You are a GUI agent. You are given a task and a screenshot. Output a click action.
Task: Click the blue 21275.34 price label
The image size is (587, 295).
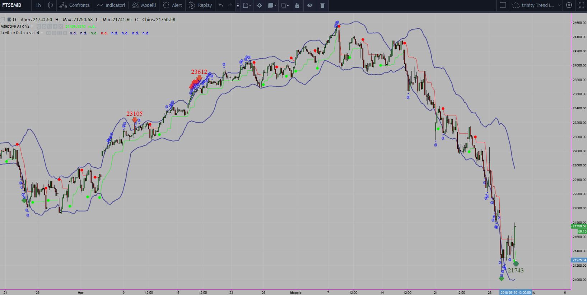click(579, 260)
